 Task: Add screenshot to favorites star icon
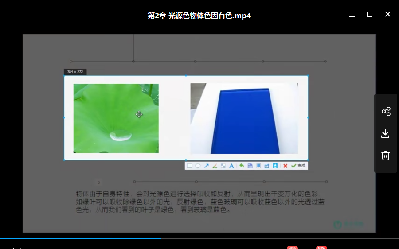[275, 166]
